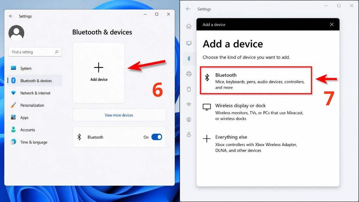Click the Add device tile
This screenshot has width=359, height=202.
click(x=98, y=73)
